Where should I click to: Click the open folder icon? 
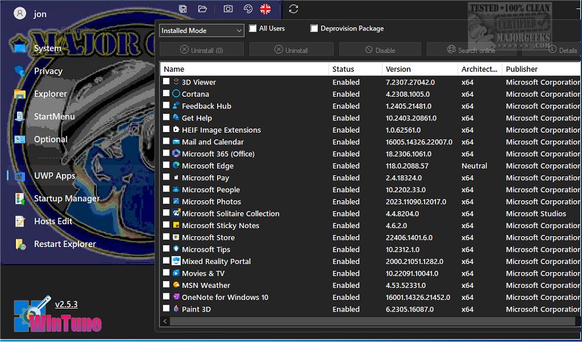click(203, 9)
